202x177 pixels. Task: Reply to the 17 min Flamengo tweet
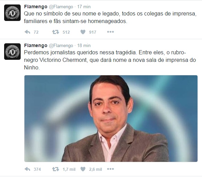(27, 32)
